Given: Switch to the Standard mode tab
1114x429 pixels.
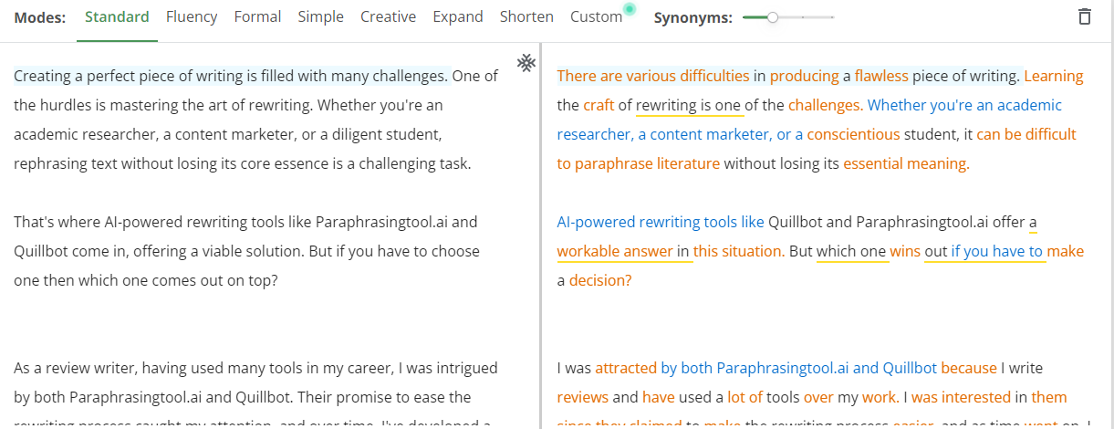Looking at the screenshot, I should click(x=117, y=16).
